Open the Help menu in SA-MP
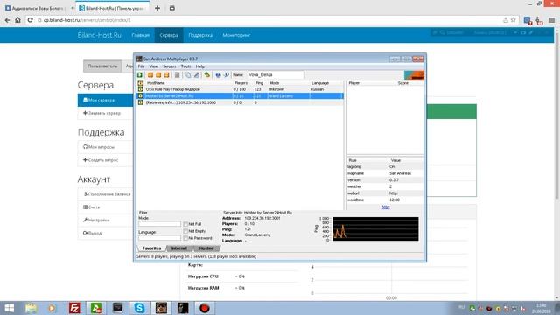The height and width of the screenshot is (315, 560). click(x=200, y=66)
